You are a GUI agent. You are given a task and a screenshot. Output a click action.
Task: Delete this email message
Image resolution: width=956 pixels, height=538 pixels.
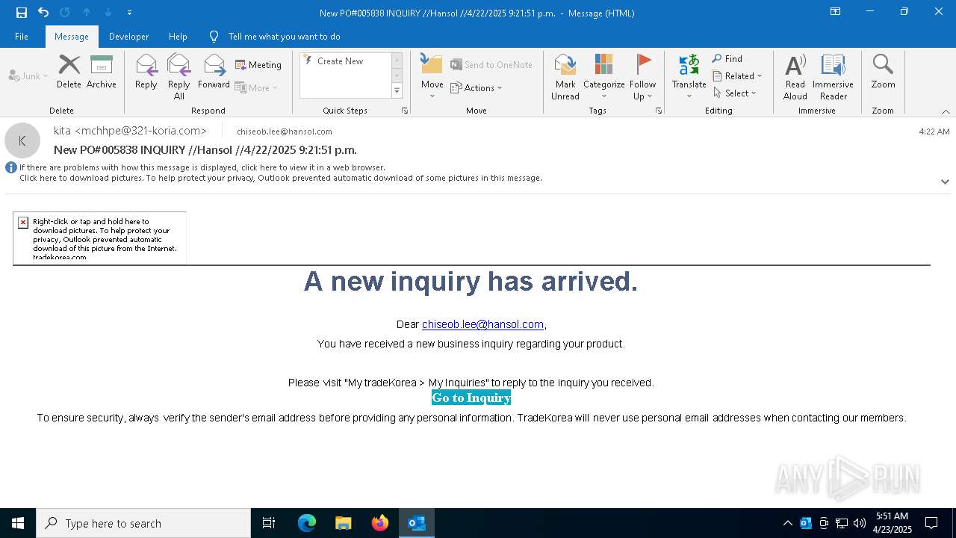[x=69, y=72]
